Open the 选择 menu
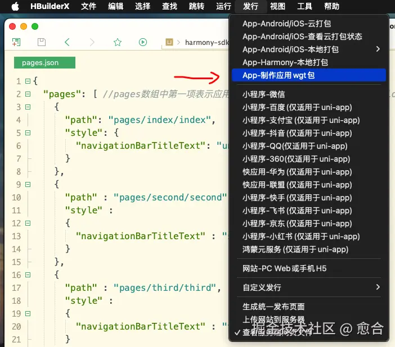The width and height of the screenshot is (395, 347). (142, 6)
